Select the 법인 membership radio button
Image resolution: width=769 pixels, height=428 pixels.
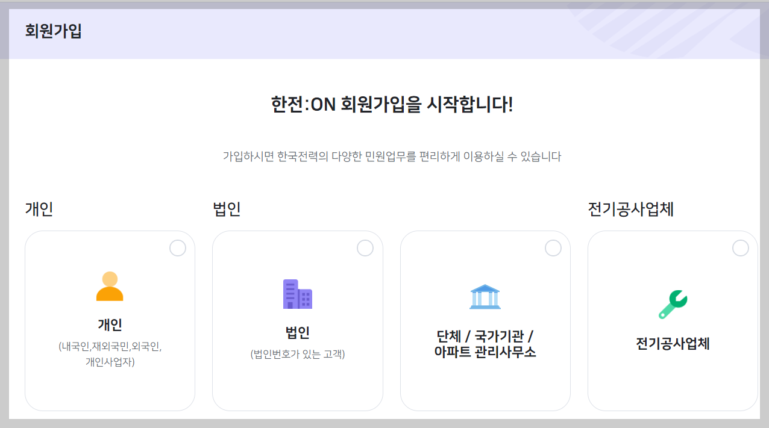pos(365,247)
